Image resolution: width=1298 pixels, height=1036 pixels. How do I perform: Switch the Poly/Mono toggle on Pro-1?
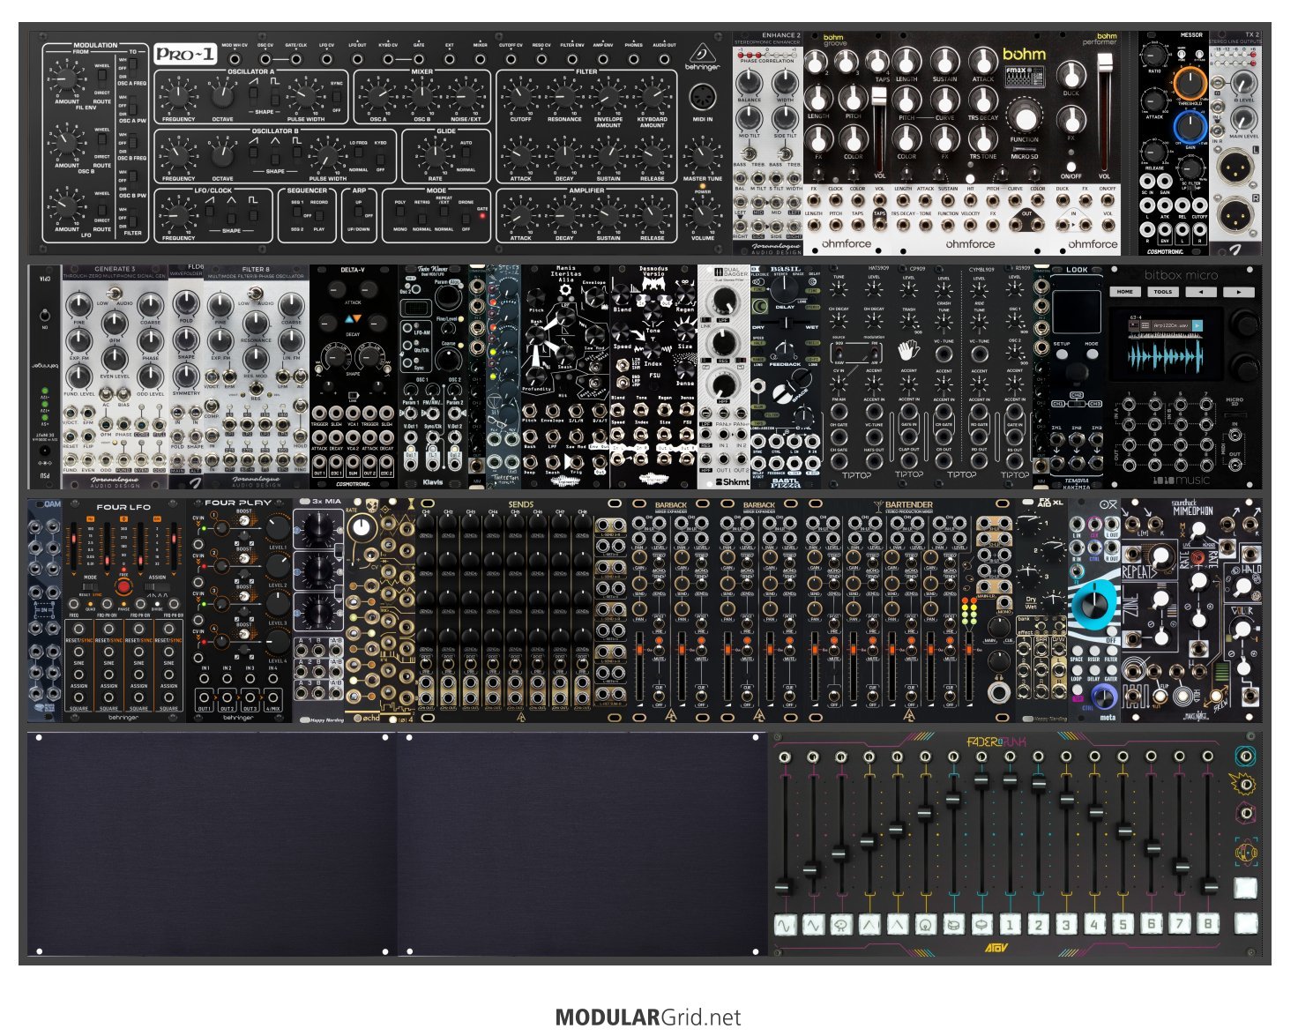click(x=400, y=214)
